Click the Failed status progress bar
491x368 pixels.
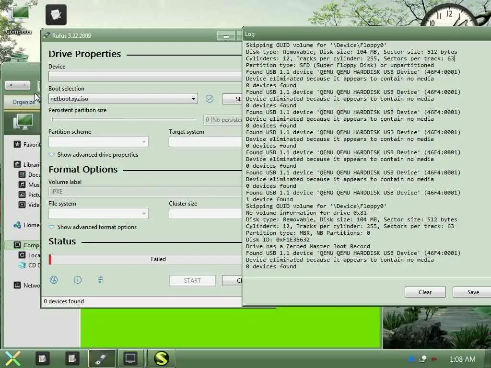click(x=145, y=259)
